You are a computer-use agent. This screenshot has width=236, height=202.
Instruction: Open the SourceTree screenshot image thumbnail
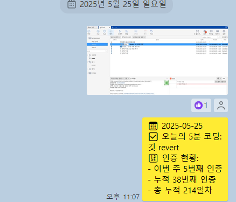[x=157, y=60]
